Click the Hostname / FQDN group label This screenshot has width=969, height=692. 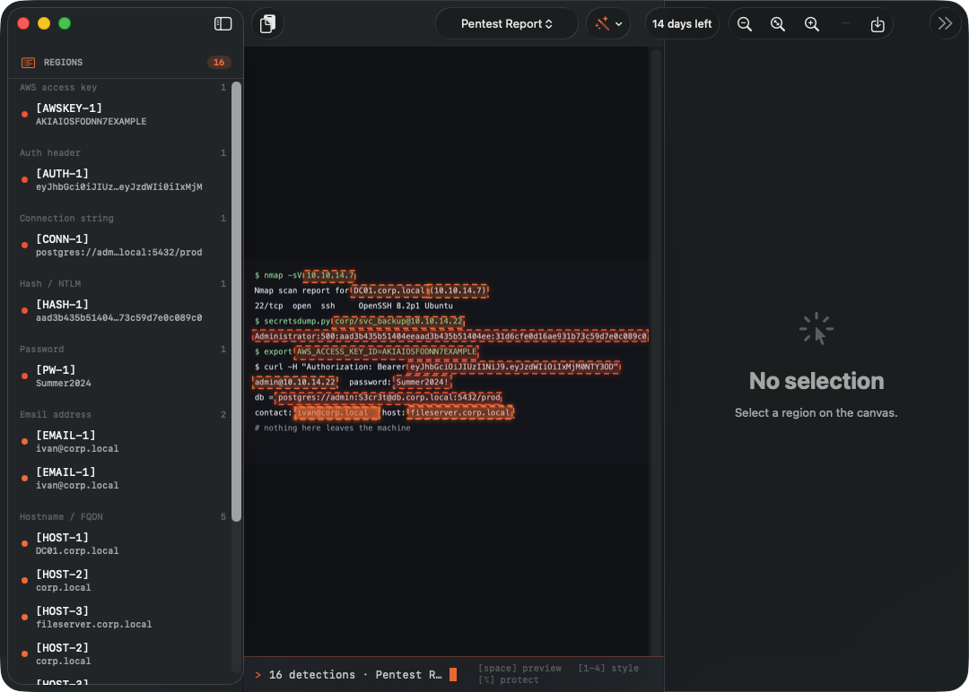point(61,516)
